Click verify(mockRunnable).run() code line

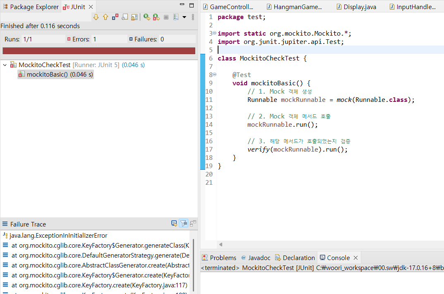tap(298, 149)
